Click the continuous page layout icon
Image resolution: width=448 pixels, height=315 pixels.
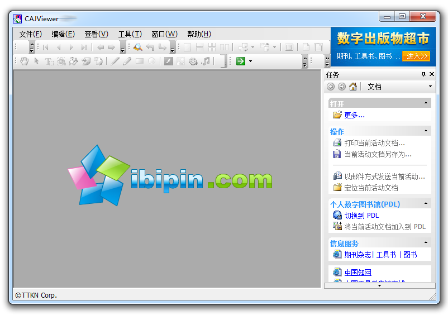[200, 47]
